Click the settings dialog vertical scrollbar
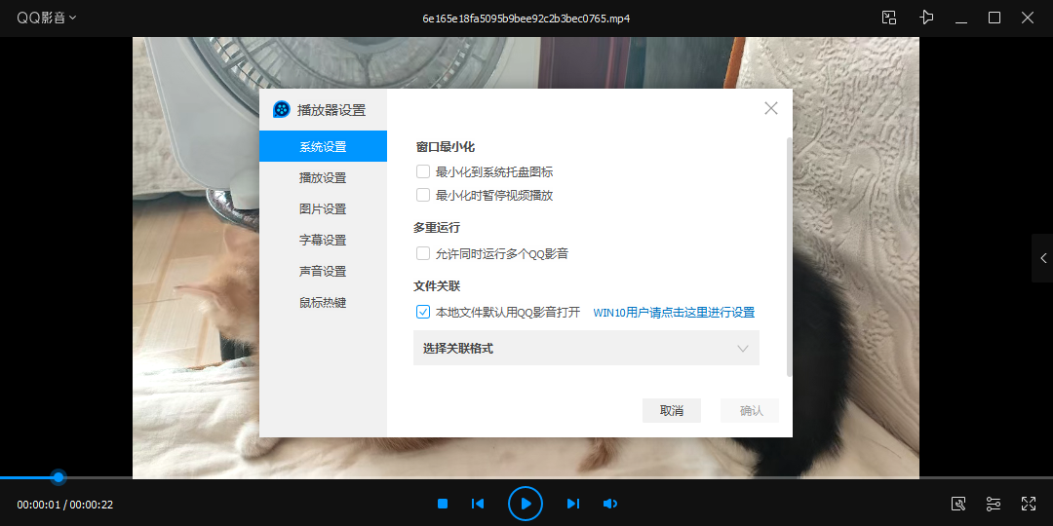 coord(789,257)
